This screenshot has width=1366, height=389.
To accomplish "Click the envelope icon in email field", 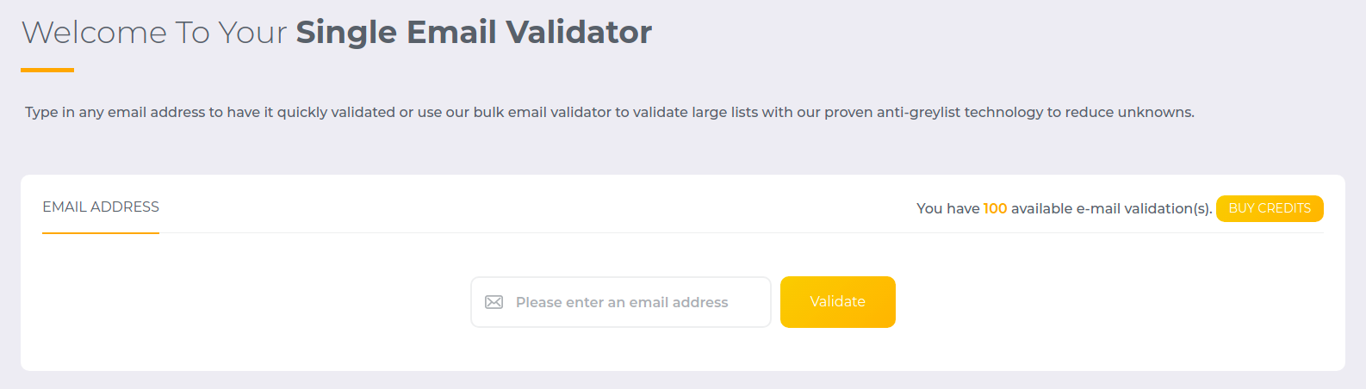I will coord(494,302).
